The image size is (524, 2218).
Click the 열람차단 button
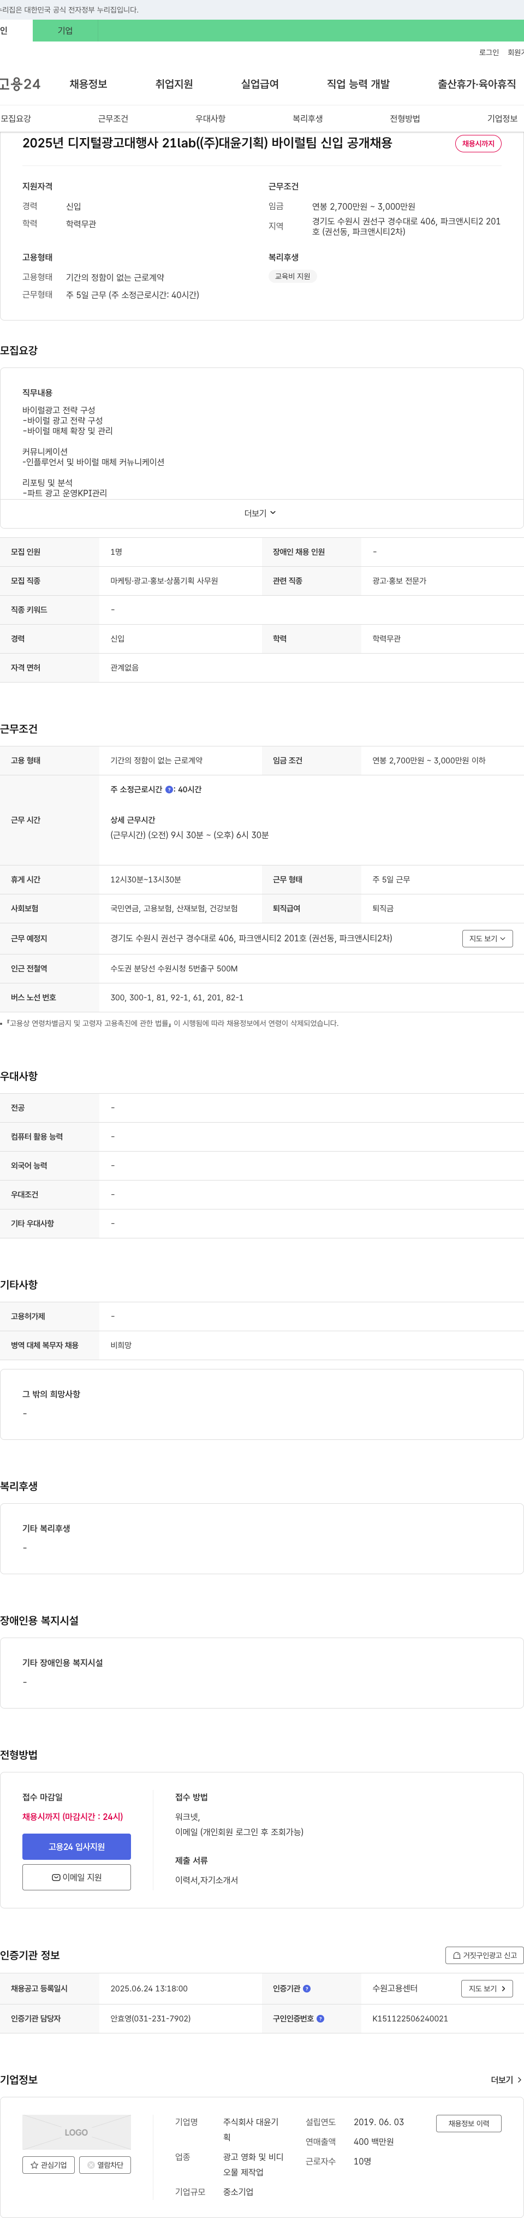point(105,2164)
